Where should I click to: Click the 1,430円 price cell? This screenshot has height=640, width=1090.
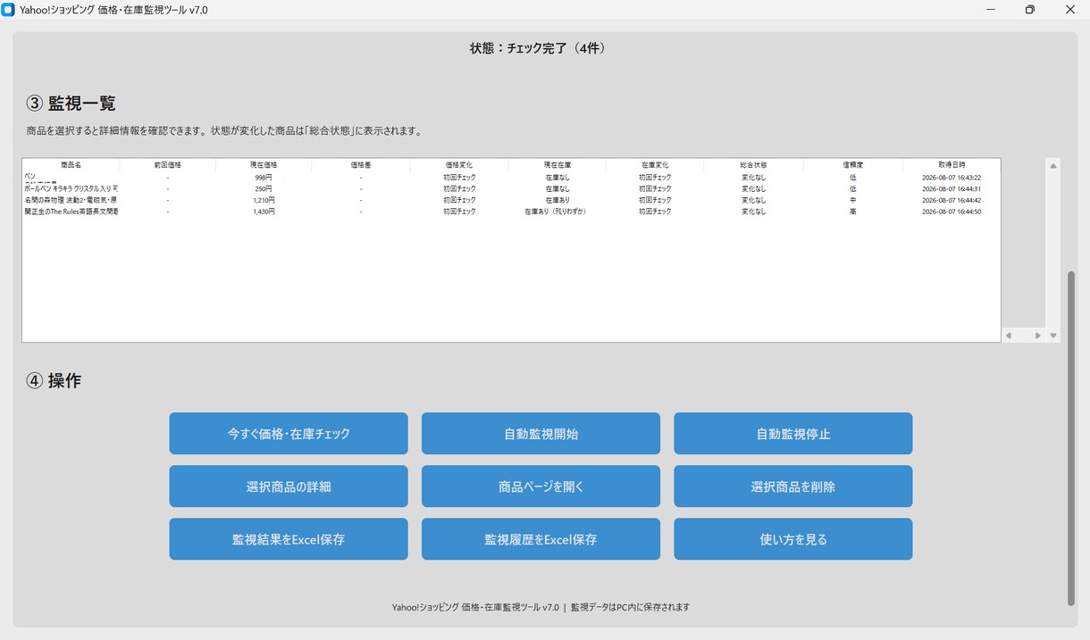click(x=264, y=212)
